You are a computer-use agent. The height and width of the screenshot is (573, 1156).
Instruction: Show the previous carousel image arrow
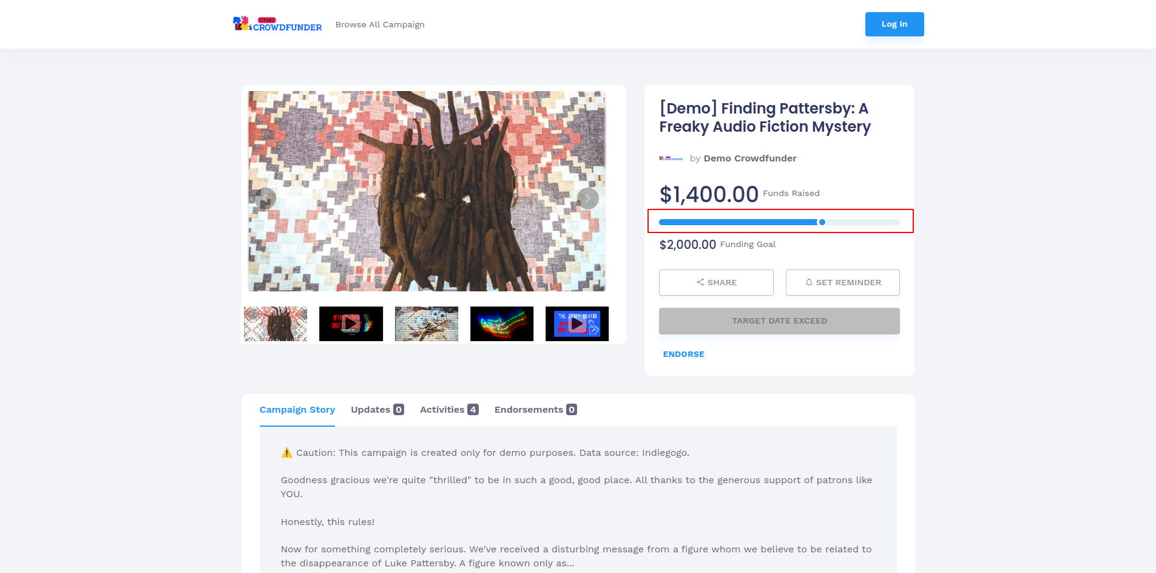[265, 198]
